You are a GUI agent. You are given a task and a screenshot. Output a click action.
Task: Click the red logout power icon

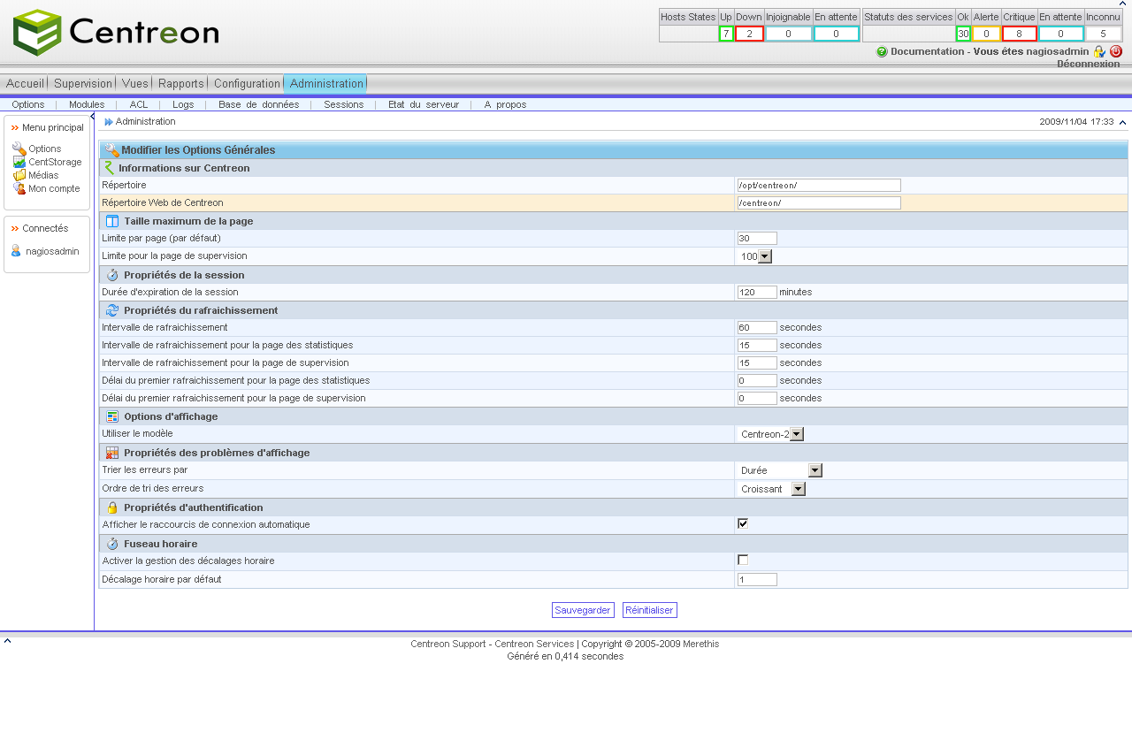(1116, 51)
